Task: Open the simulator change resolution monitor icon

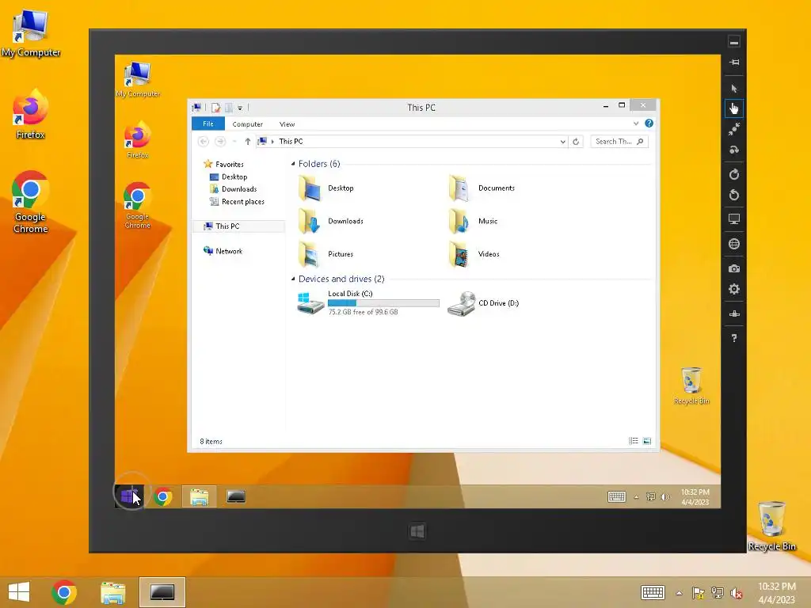Action: click(734, 219)
